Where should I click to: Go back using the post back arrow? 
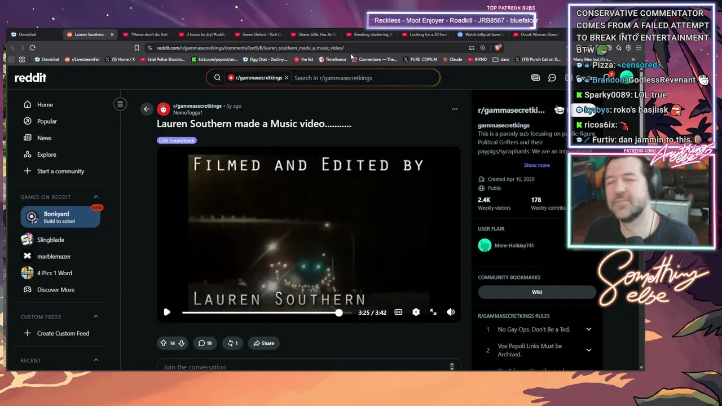click(x=147, y=109)
